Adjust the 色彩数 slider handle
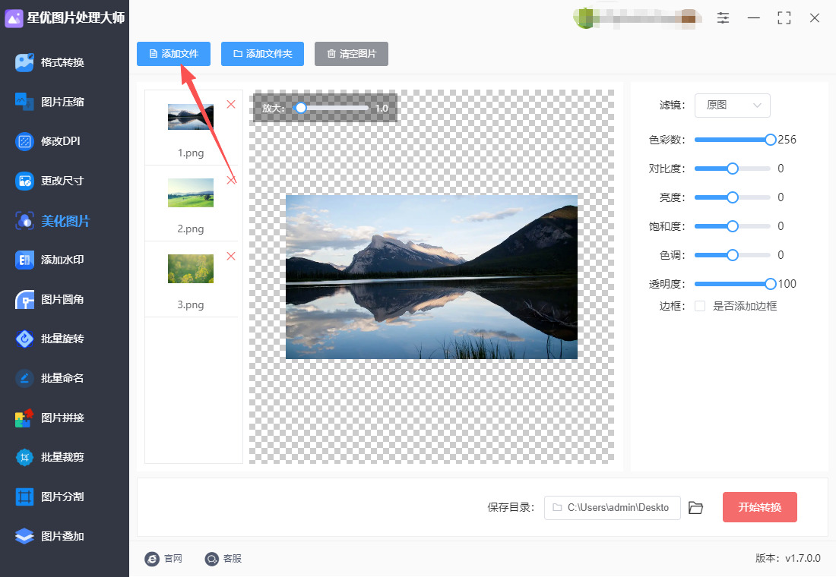The width and height of the screenshot is (836, 577). (x=770, y=140)
